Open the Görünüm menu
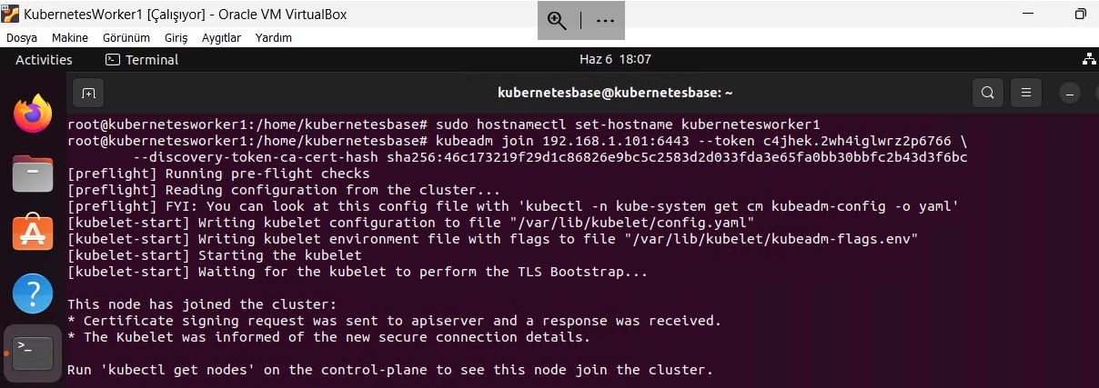Image resolution: width=1099 pixels, height=388 pixels. point(126,38)
